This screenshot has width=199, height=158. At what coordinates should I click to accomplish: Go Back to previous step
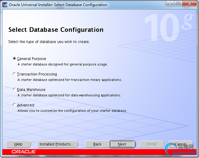click(x=97, y=144)
